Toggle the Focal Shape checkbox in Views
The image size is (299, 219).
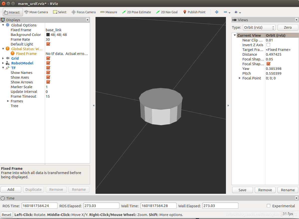tap(268, 64)
